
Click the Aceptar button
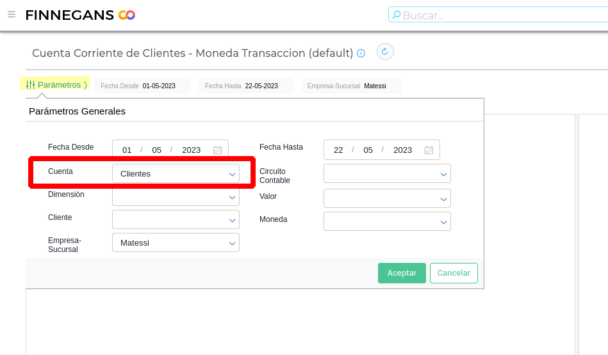tap(402, 273)
